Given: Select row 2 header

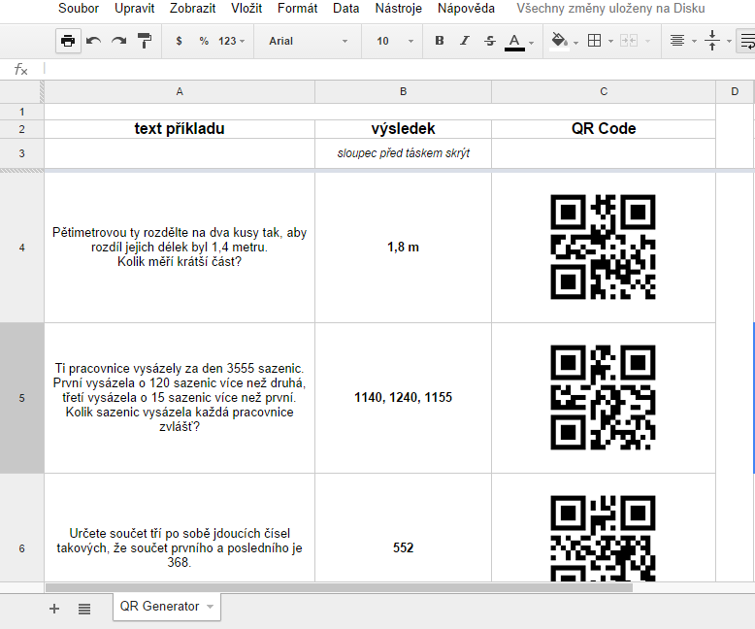Looking at the screenshot, I should (x=21, y=129).
